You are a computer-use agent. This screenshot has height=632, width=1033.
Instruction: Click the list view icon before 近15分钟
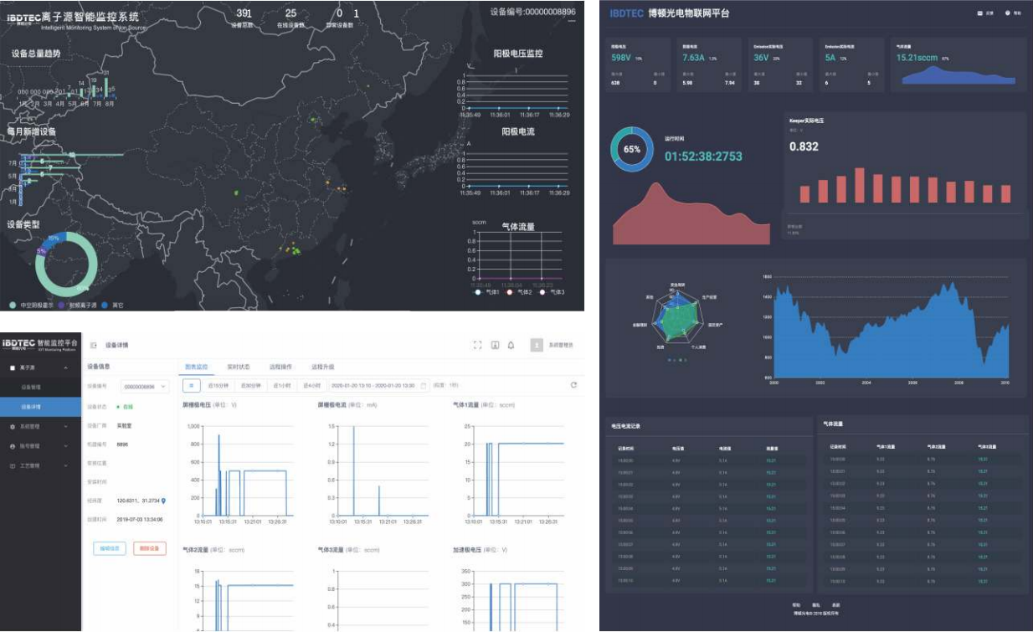tap(191, 385)
